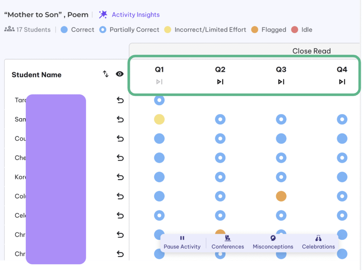Select the Close Read section header
Image resolution: width=362 pixels, height=270 pixels.
[311, 51]
